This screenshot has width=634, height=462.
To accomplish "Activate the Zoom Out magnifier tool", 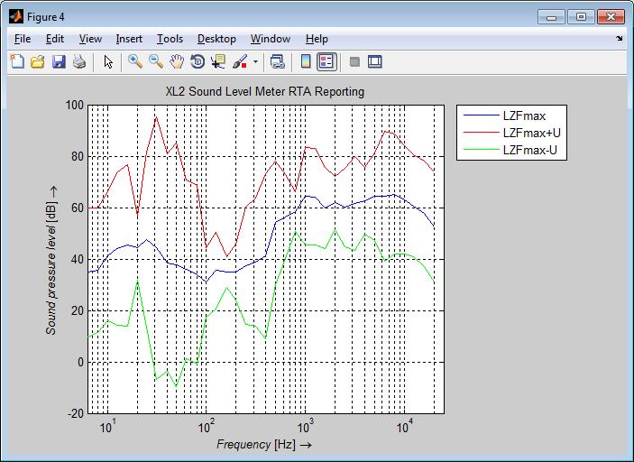I will (156, 62).
